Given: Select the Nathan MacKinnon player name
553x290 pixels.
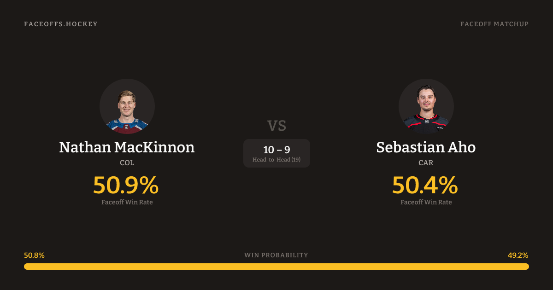Looking at the screenshot, I should click(x=127, y=147).
